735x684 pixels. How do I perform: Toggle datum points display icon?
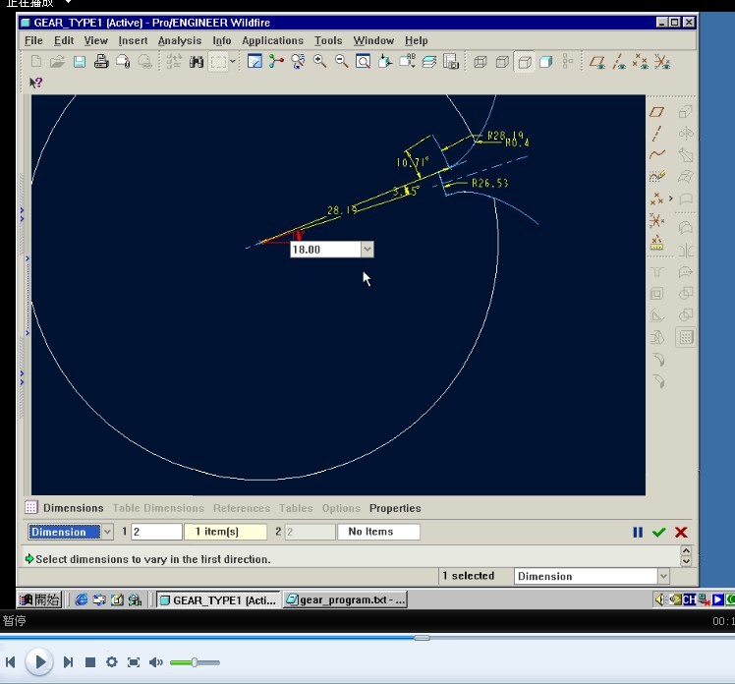coord(641,61)
